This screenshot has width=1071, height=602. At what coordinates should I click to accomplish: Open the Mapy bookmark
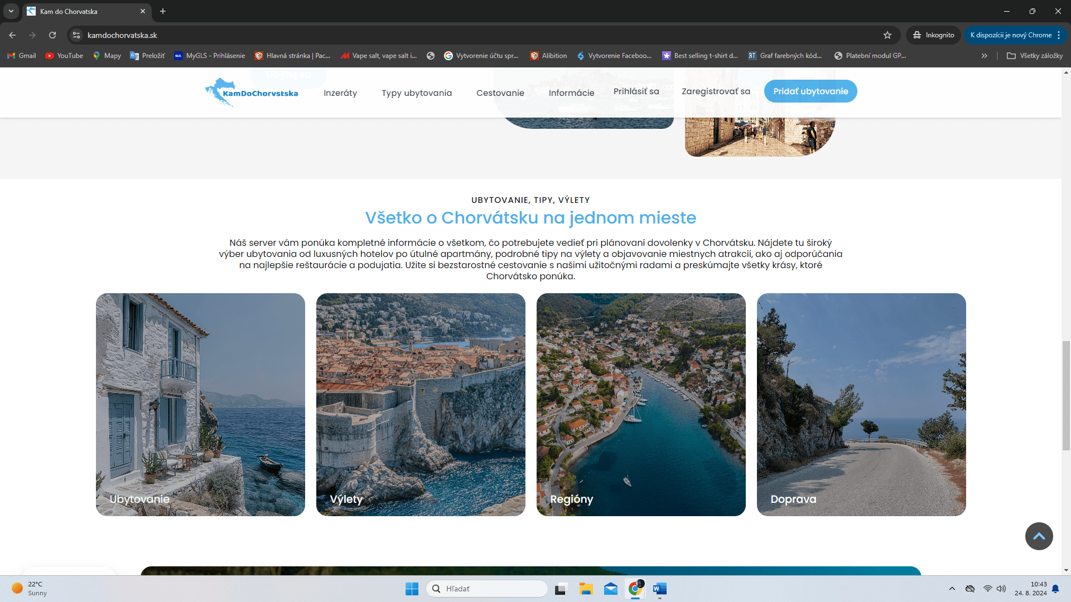click(x=107, y=56)
